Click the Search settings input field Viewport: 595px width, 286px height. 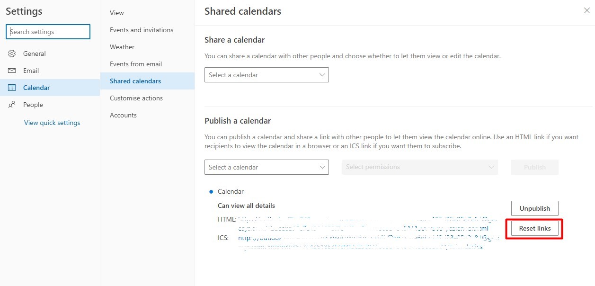point(48,32)
